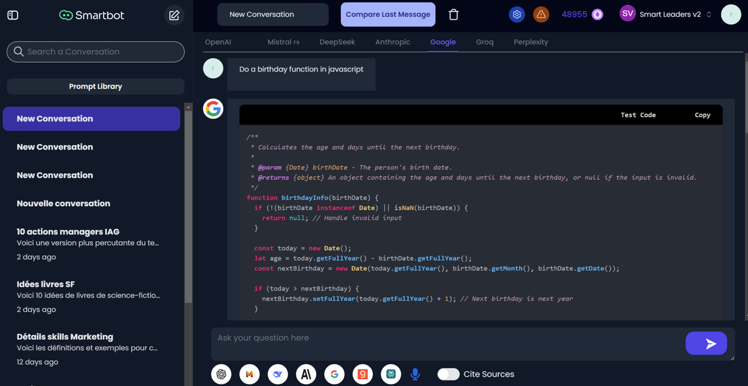Open the Prompt Library

[x=95, y=86]
